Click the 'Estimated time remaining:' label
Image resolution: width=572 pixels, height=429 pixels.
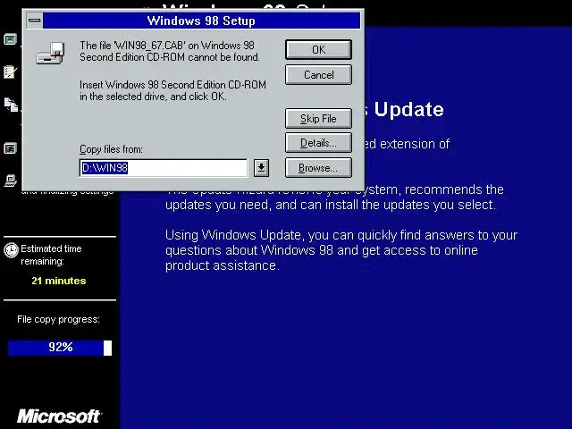(51, 255)
